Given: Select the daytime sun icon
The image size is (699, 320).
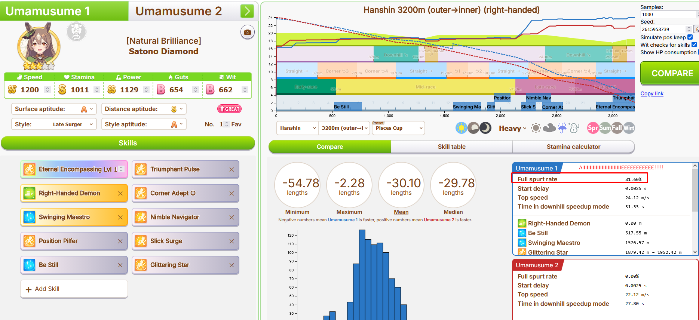Looking at the screenshot, I should coord(461,128).
